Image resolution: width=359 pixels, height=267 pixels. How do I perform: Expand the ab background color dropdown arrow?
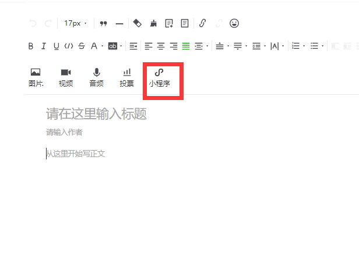(121, 46)
